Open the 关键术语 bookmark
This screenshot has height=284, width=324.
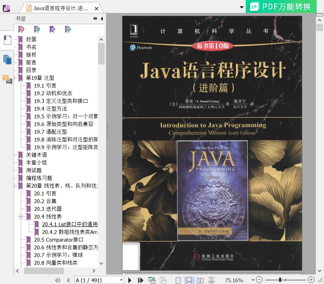click(37, 155)
